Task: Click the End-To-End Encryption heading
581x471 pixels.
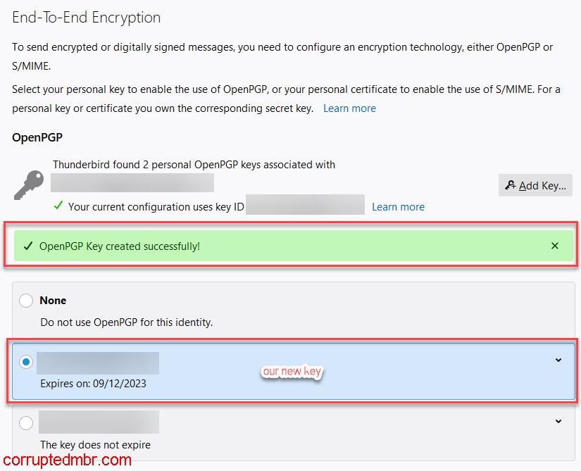Action: pyautogui.click(x=86, y=18)
